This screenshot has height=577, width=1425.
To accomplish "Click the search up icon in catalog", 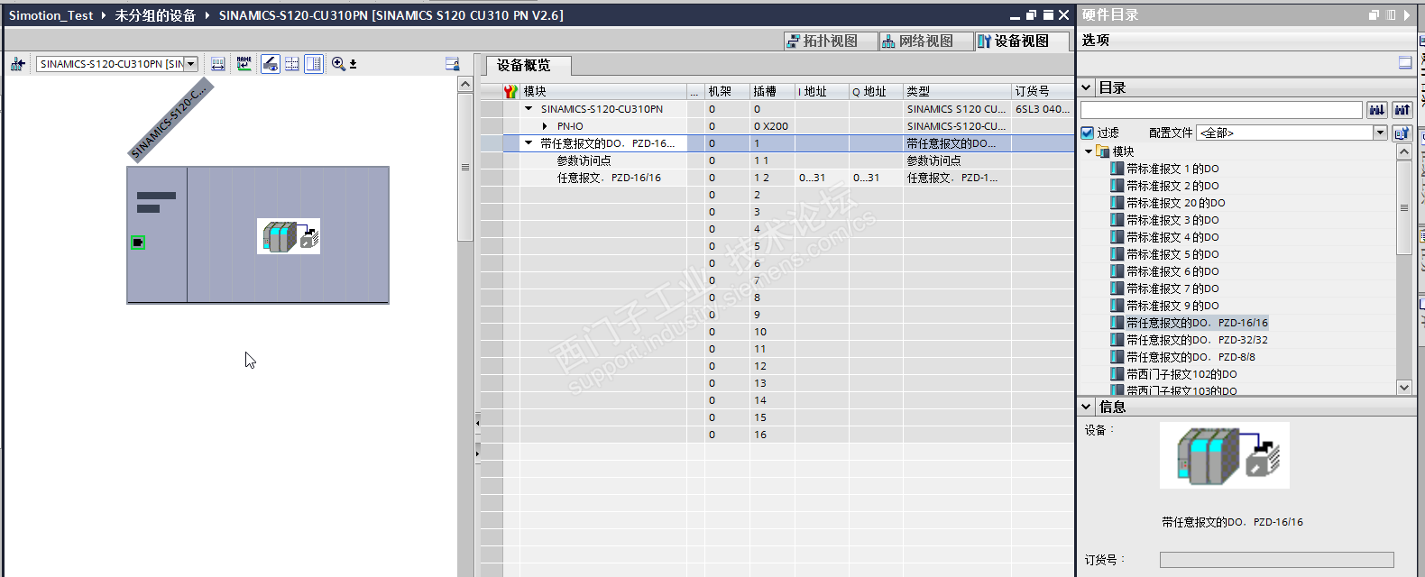I will coord(1402,109).
